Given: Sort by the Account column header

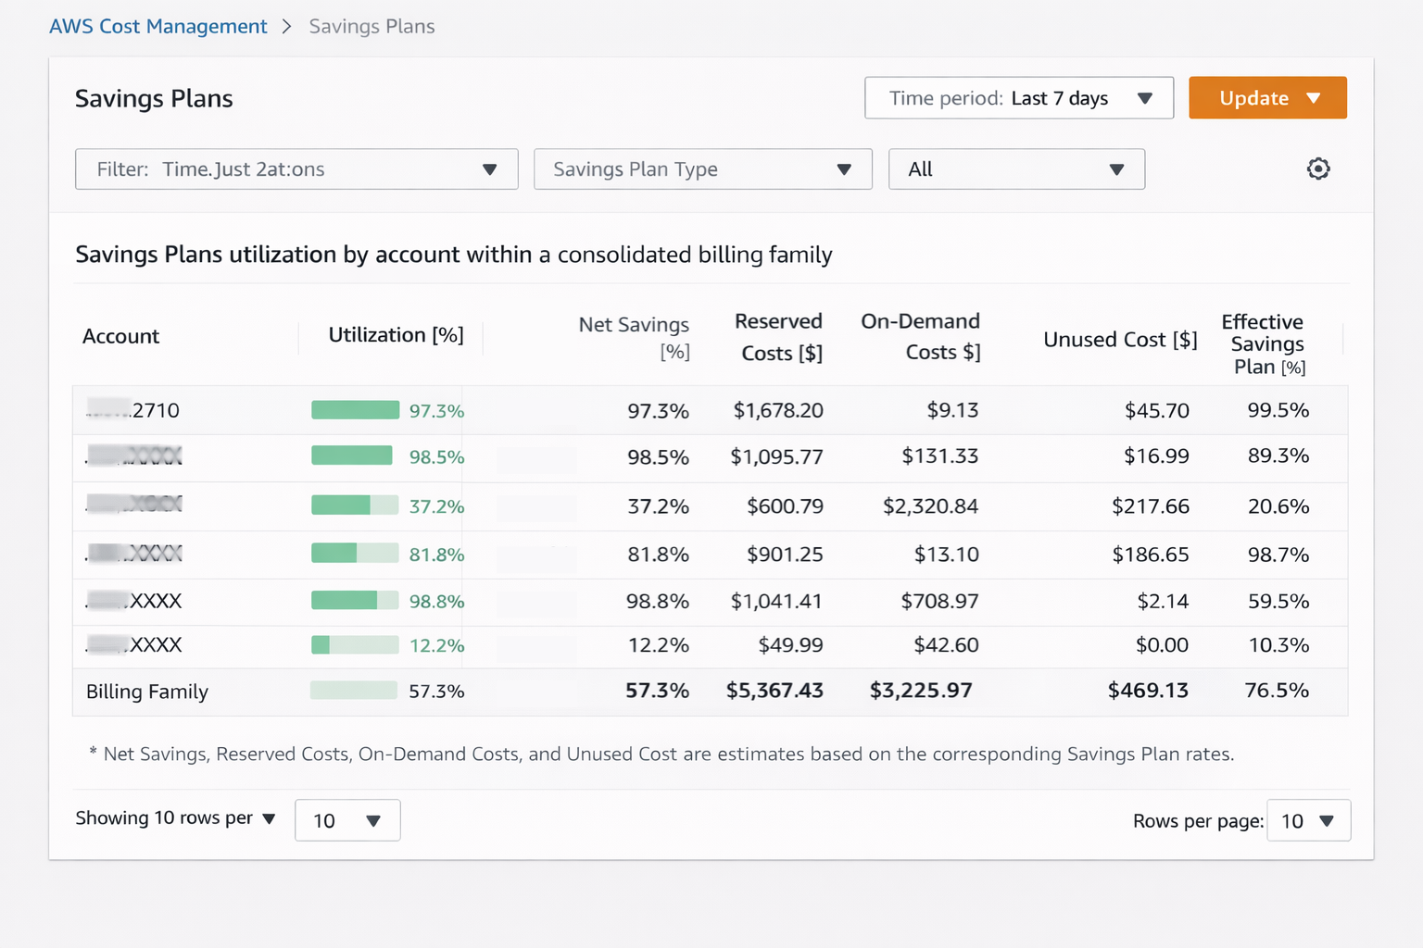Looking at the screenshot, I should 121,336.
